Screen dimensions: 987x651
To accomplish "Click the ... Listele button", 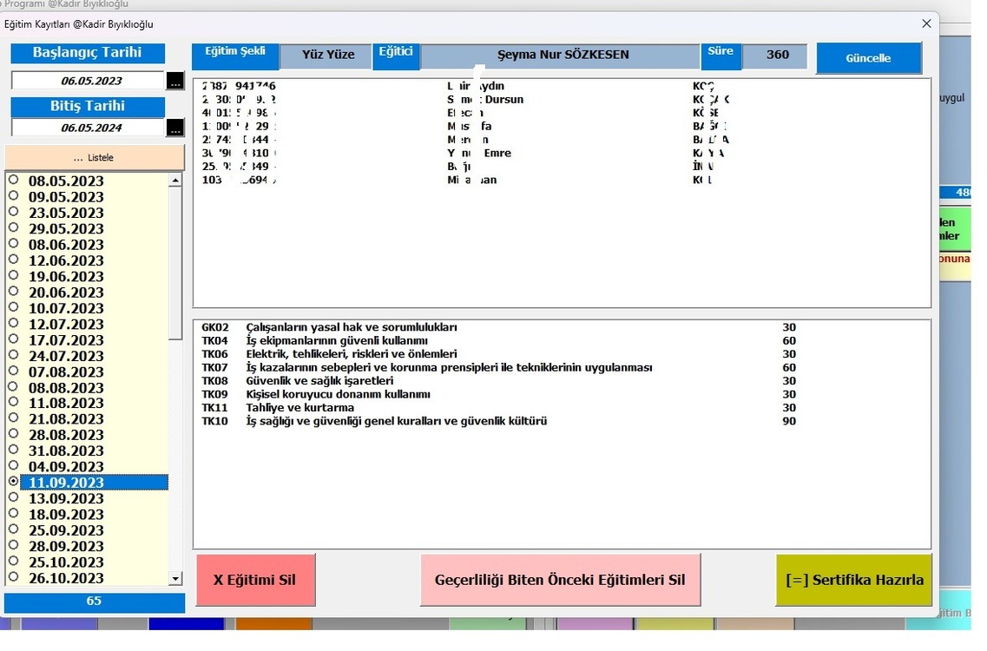I will pyautogui.click(x=95, y=160).
